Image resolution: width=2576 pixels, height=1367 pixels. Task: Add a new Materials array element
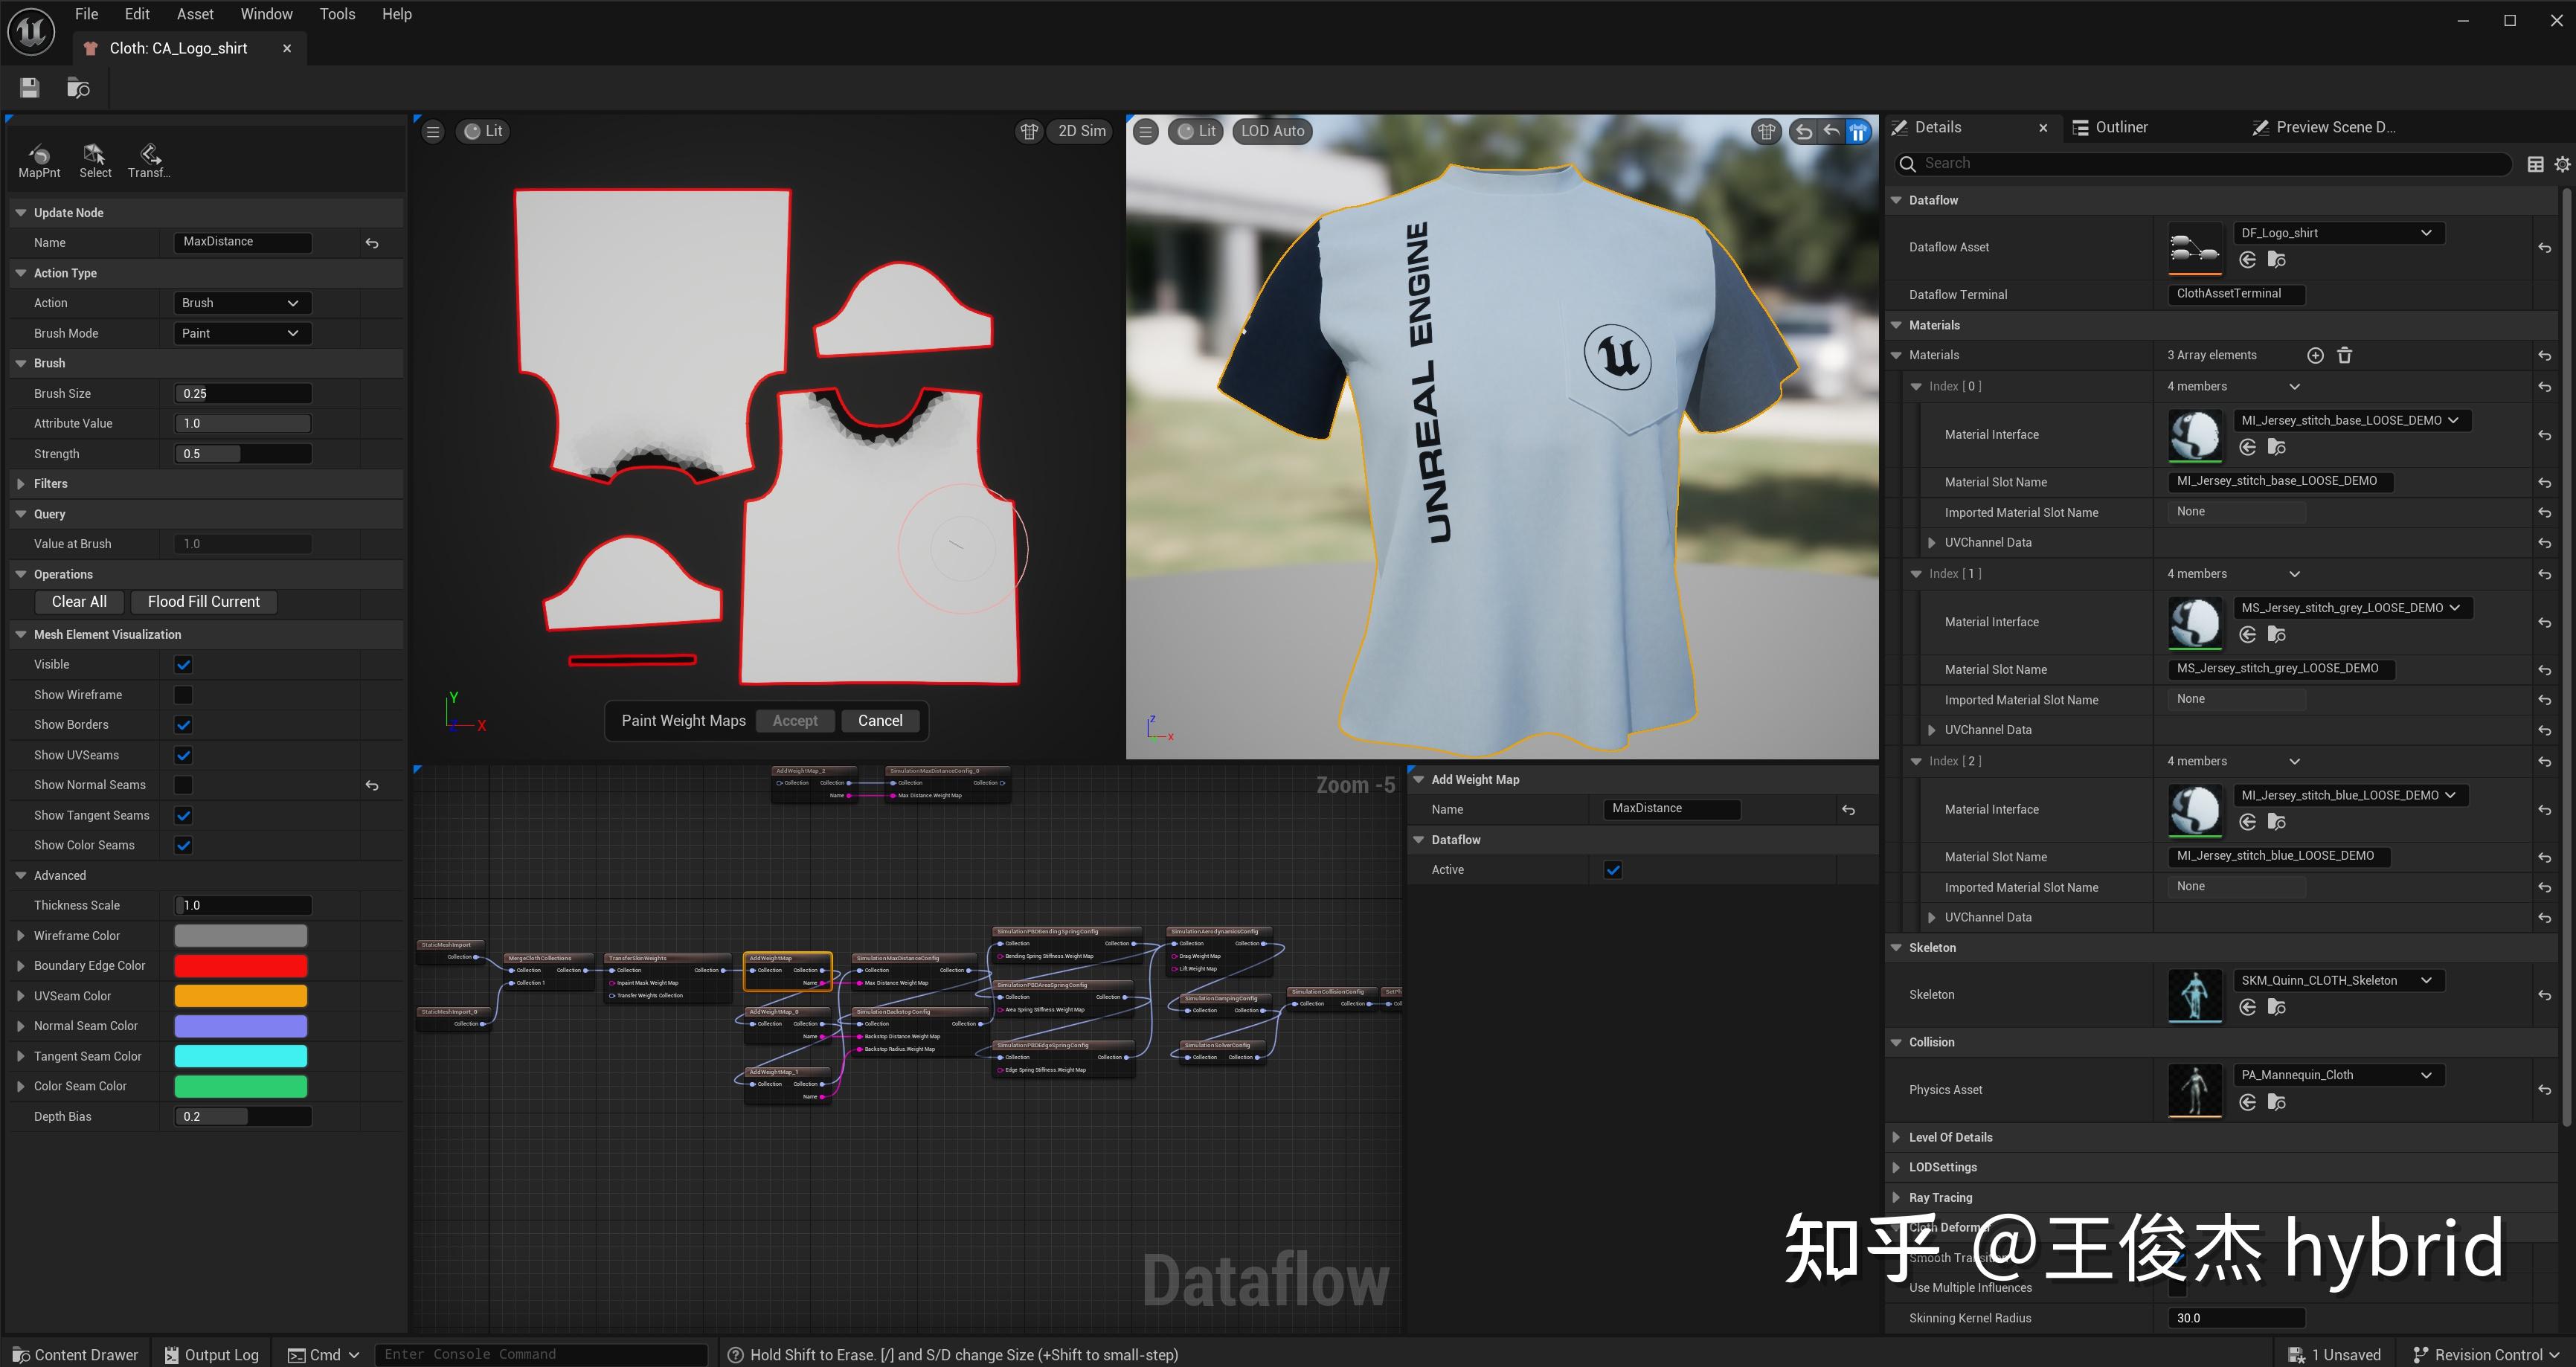point(2315,355)
